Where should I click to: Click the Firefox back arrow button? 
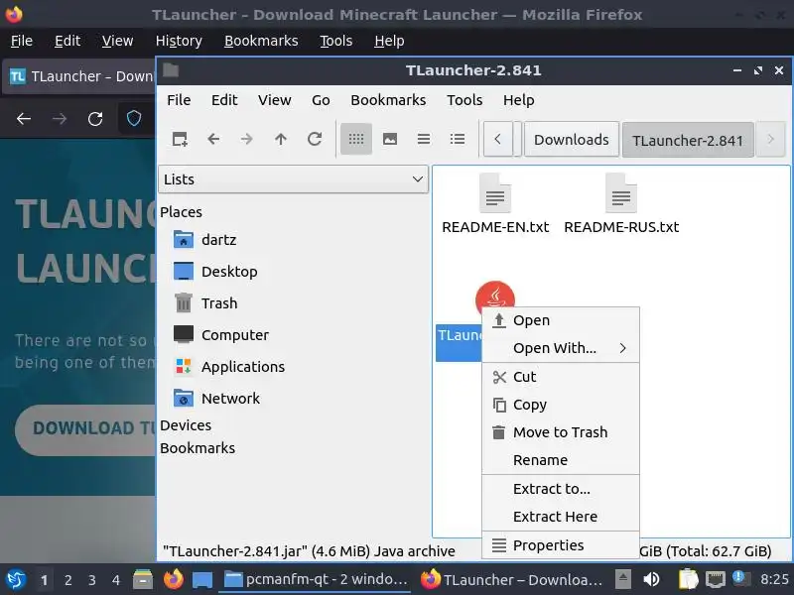24,119
